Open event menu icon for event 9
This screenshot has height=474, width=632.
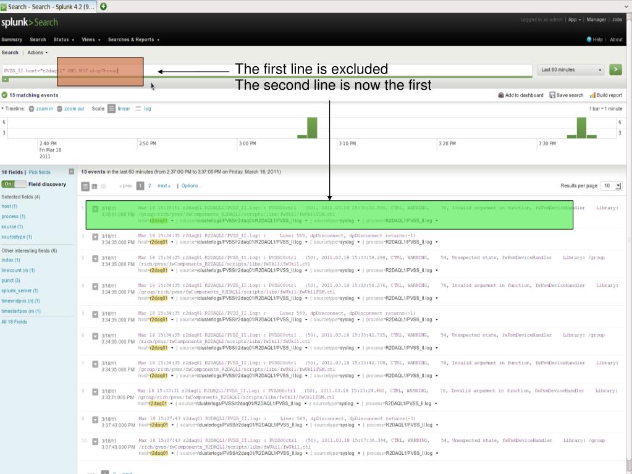(95, 420)
